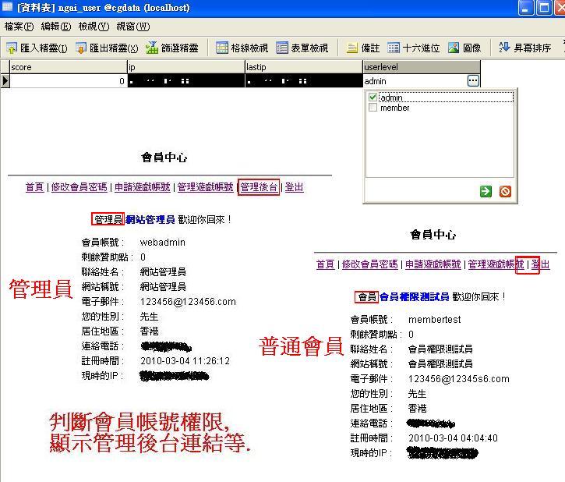The image size is (565, 482).
Task: Switch to Form View (表單檢視)
Action: (302, 48)
